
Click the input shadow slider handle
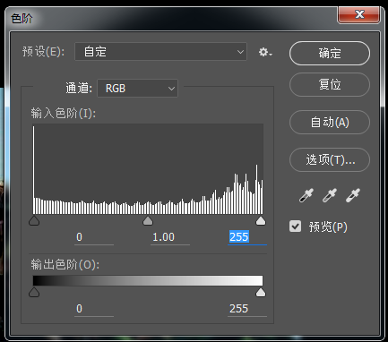click(x=34, y=221)
